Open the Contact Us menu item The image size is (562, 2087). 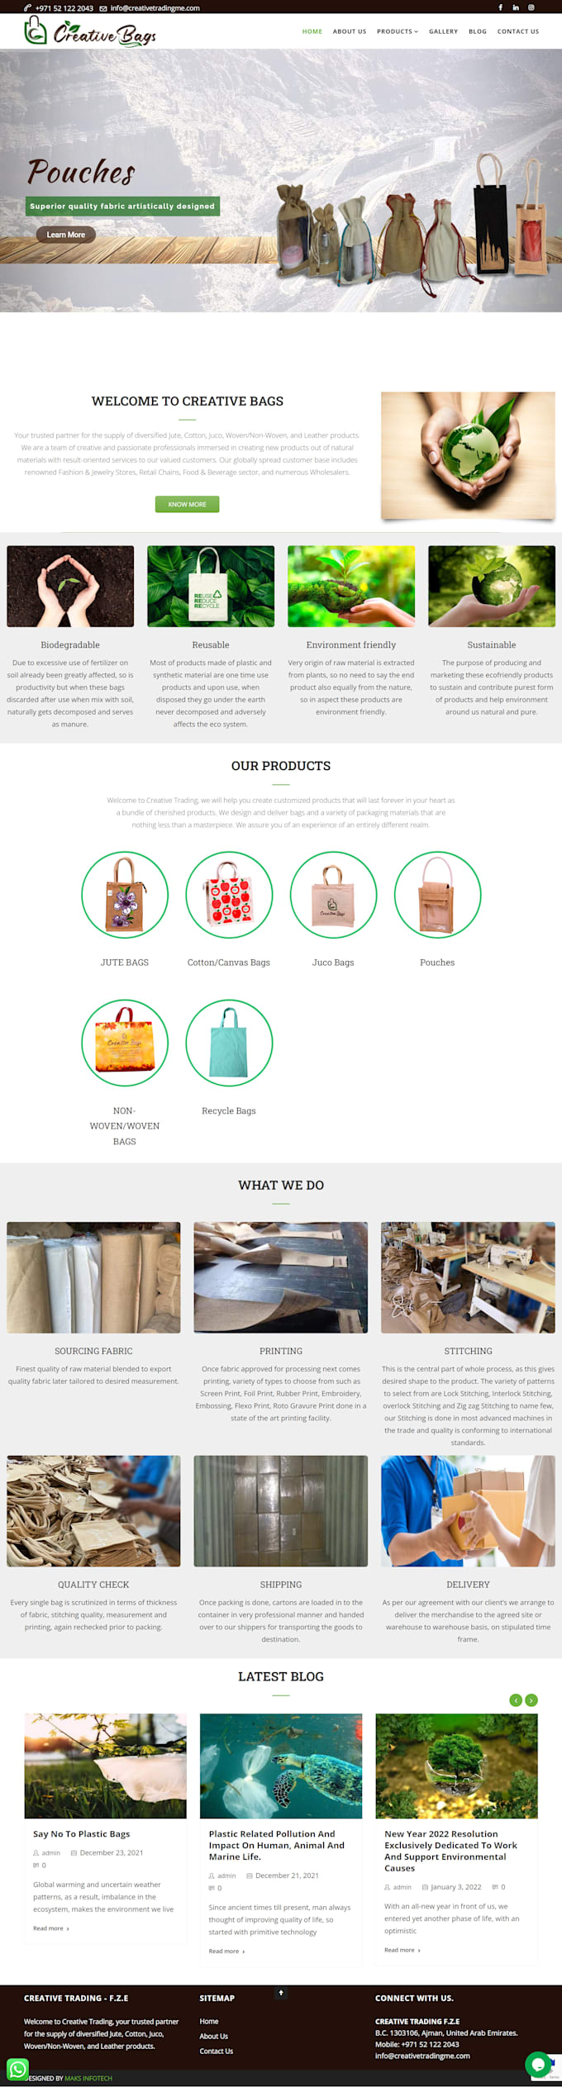[518, 31]
